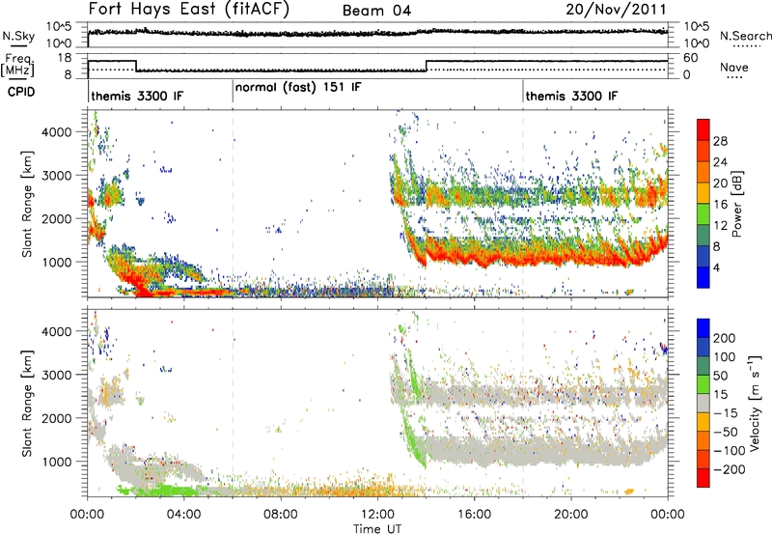Click the blue bottom of the power color bar
Screen dimensions: 772x535
(703, 276)
